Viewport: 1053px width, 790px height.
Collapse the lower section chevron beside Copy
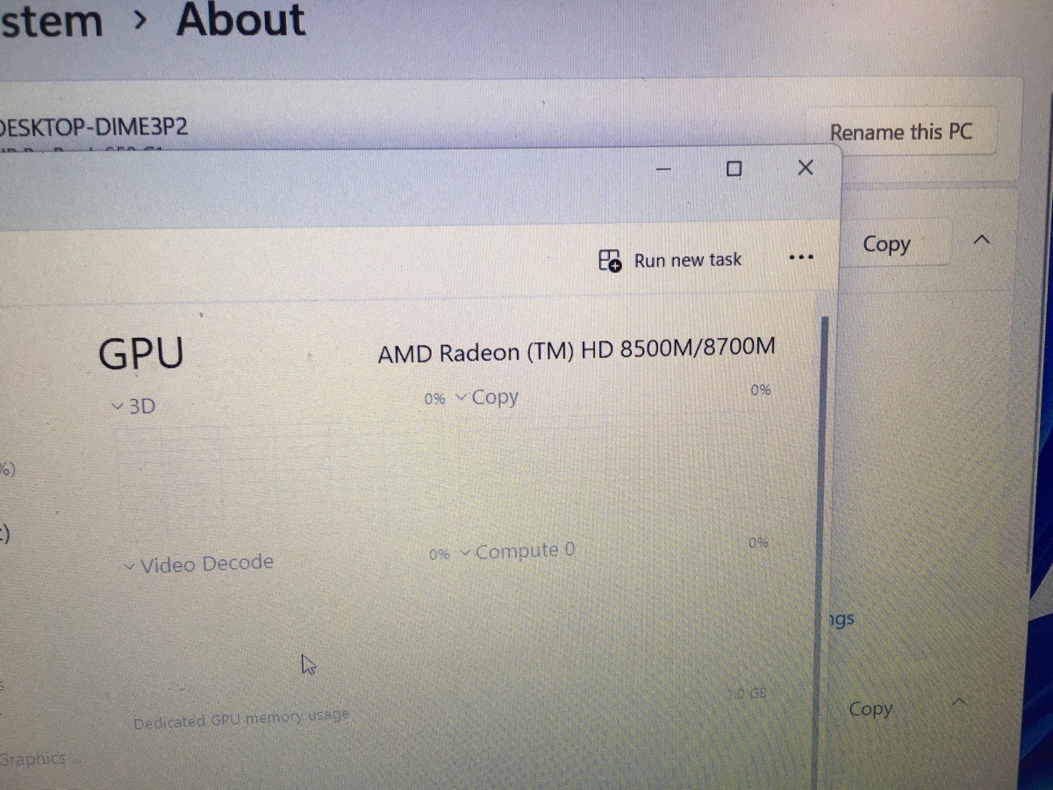[x=961, y=702]
